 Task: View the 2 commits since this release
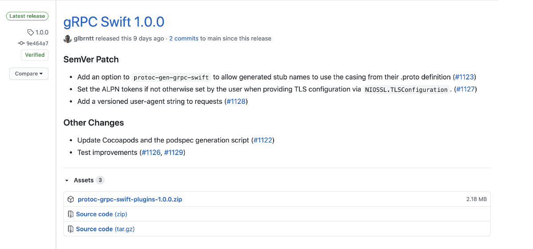tap(183, 39)
